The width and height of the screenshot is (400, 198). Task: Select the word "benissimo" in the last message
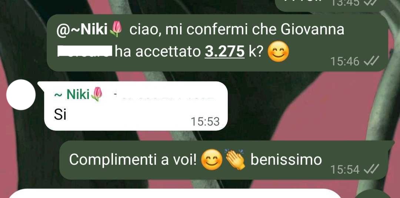(x=286, y=160)
